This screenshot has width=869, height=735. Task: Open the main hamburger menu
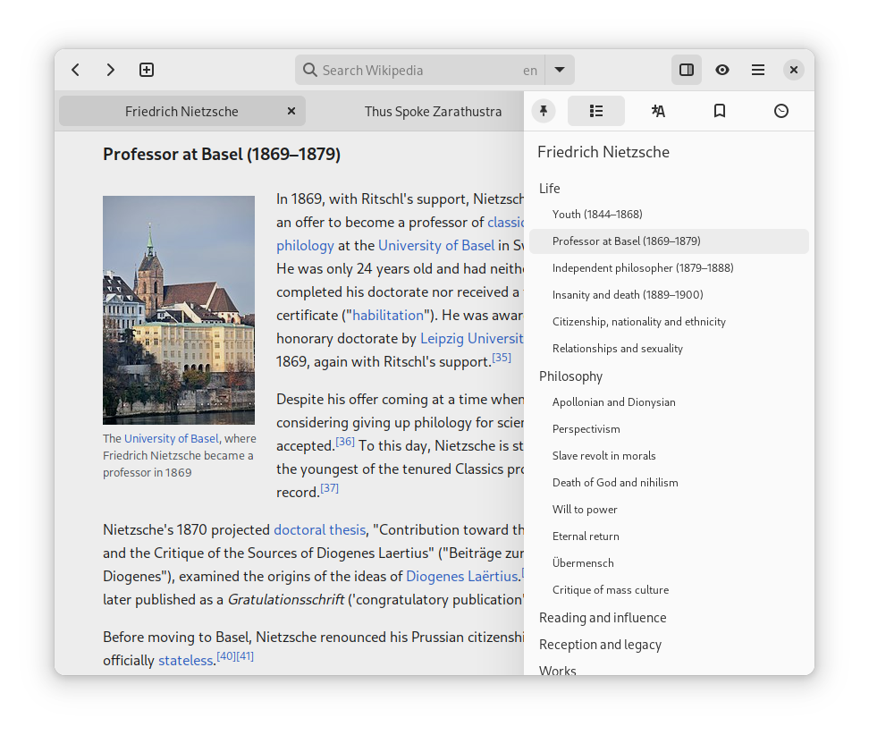point(757,70)
